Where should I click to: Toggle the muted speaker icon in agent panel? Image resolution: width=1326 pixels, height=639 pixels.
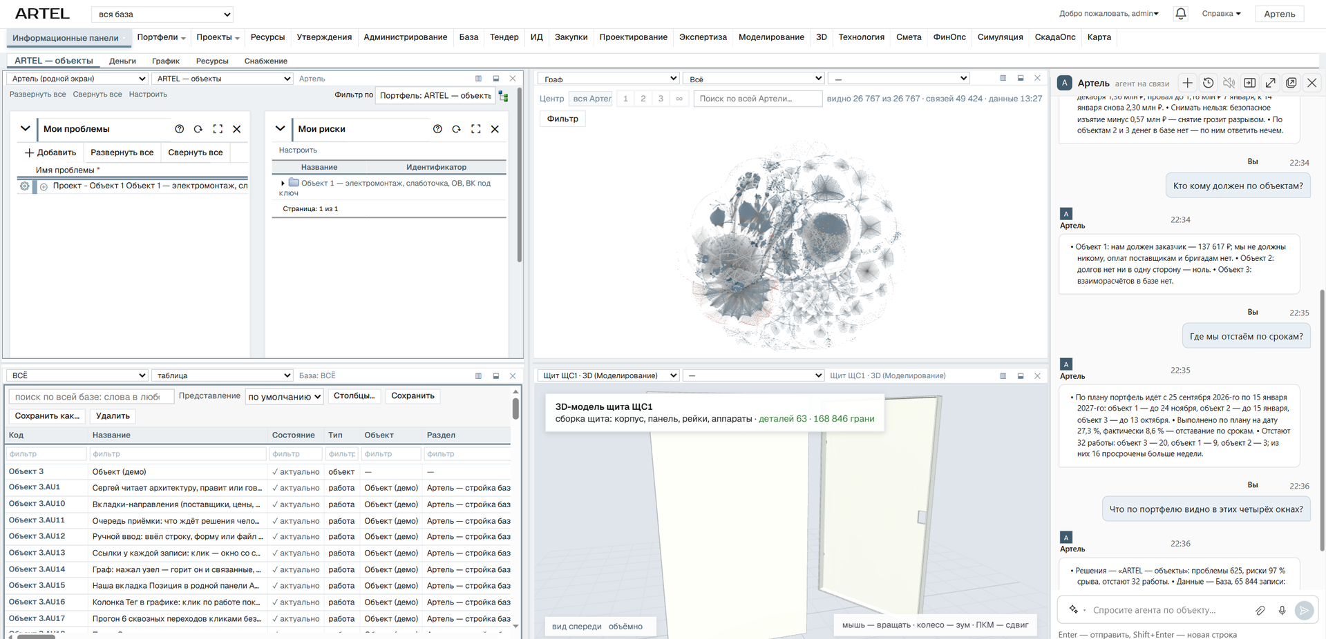point(1229,83)
